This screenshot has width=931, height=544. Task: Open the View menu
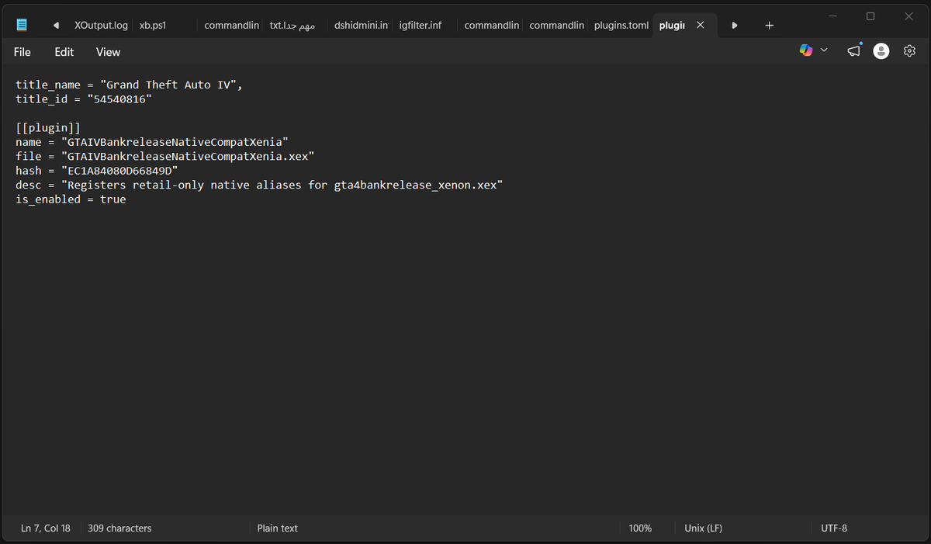pos(108,52)
